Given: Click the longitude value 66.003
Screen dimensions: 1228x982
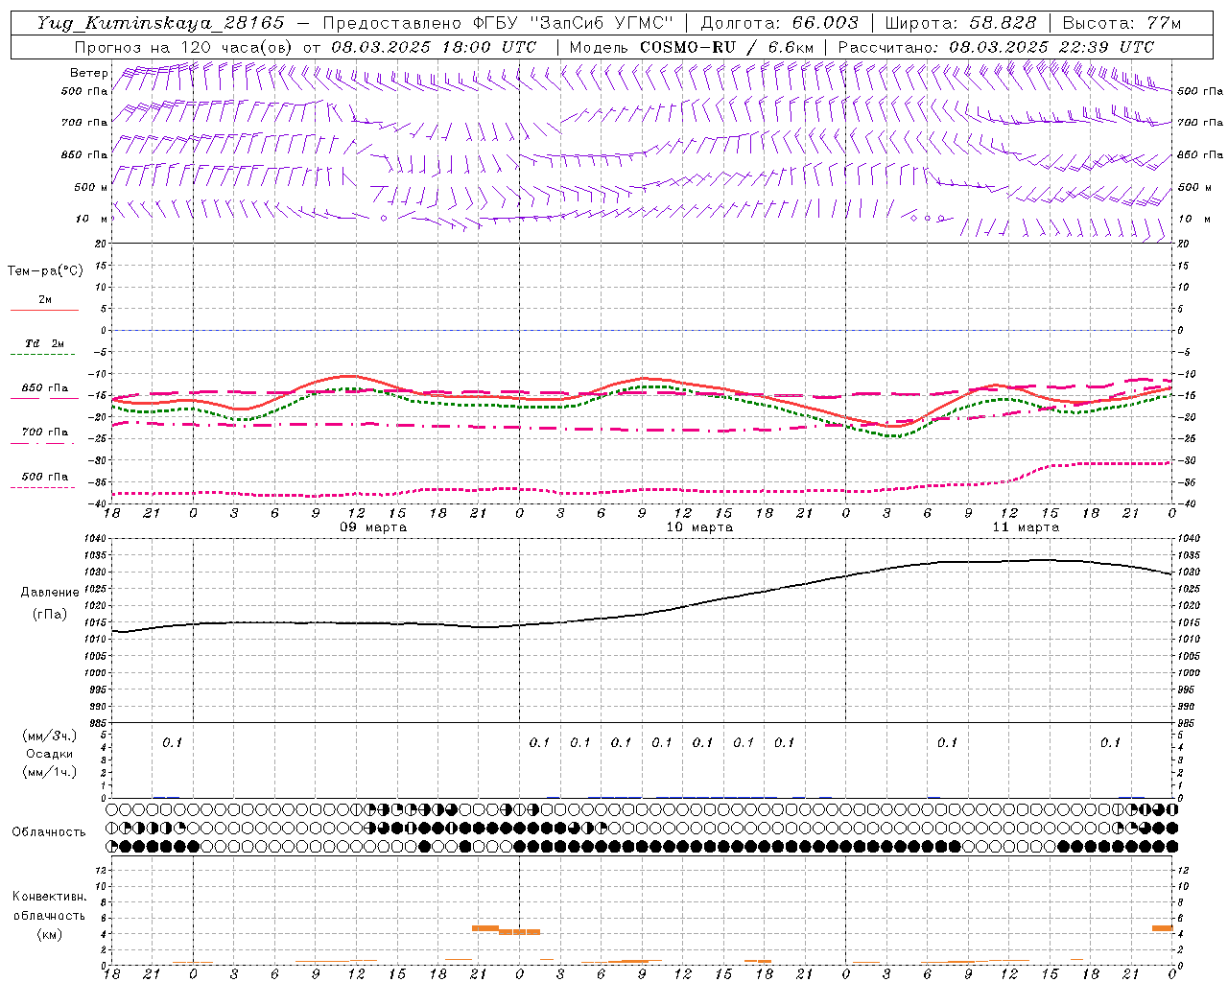Looking at the screenshot, I should click(x=825, y=23).
